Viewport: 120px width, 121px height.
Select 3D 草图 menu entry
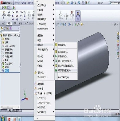point(40,89)
